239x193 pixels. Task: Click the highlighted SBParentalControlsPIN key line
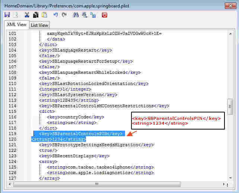pyautogui.click(x=81, y=134)
